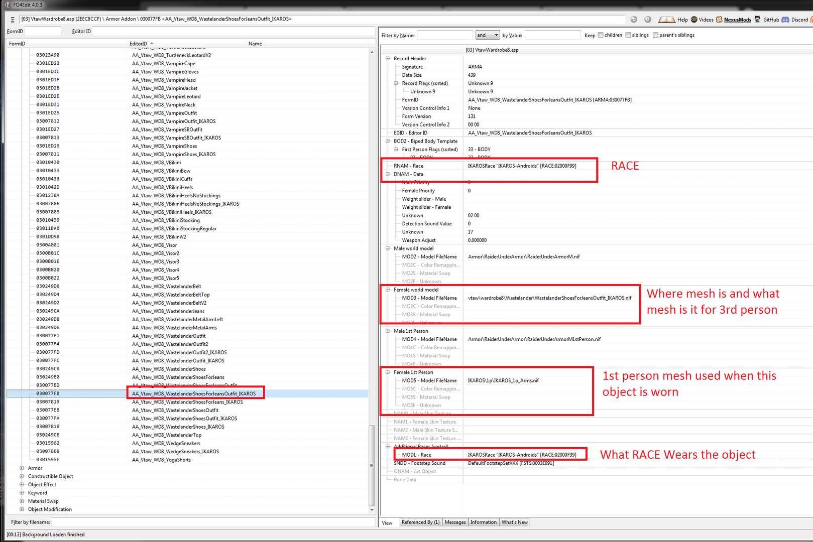Switch to the Messages tab

[455, 522]
